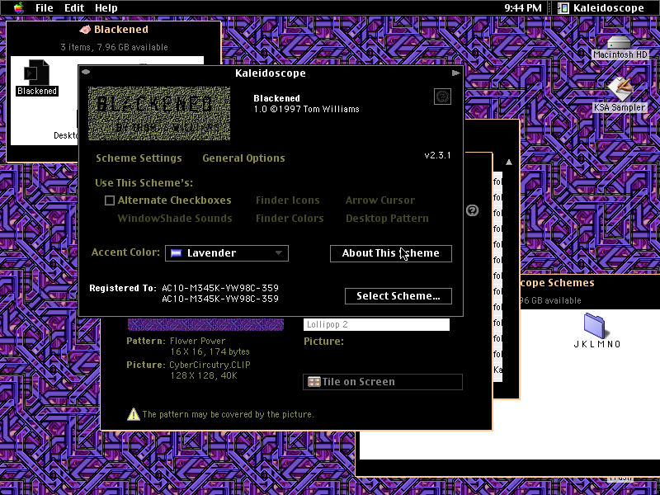
Task: Click the "CyberCircutry.CLIP" picture name
Action: click(x=210, y=365)
